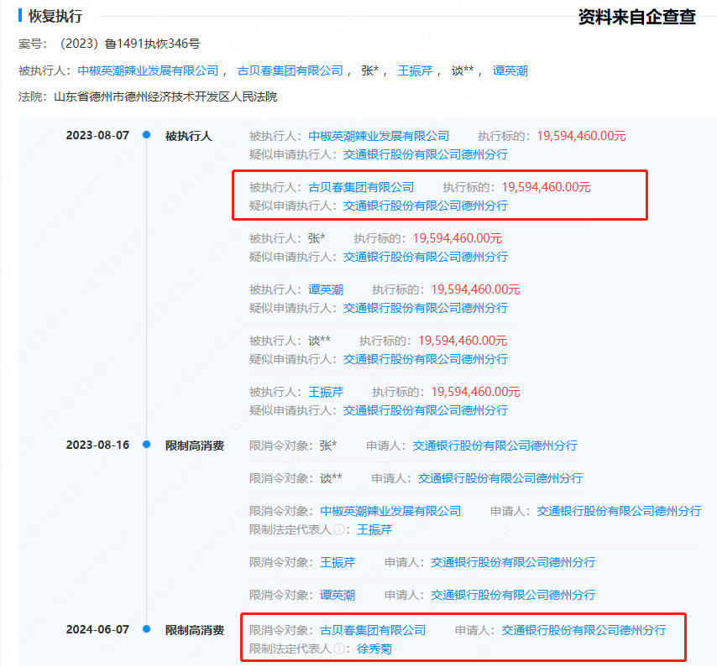Click info icon beside 限制法定代表人 徐秀菊
Screen dimensions: 717x667
click(x=339, y=649)
